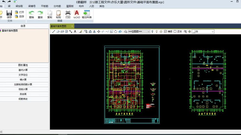Click the 打印 printer icon
Image resolution: width=241 pixels, height=135 pixels.
(x=68, y=14)
